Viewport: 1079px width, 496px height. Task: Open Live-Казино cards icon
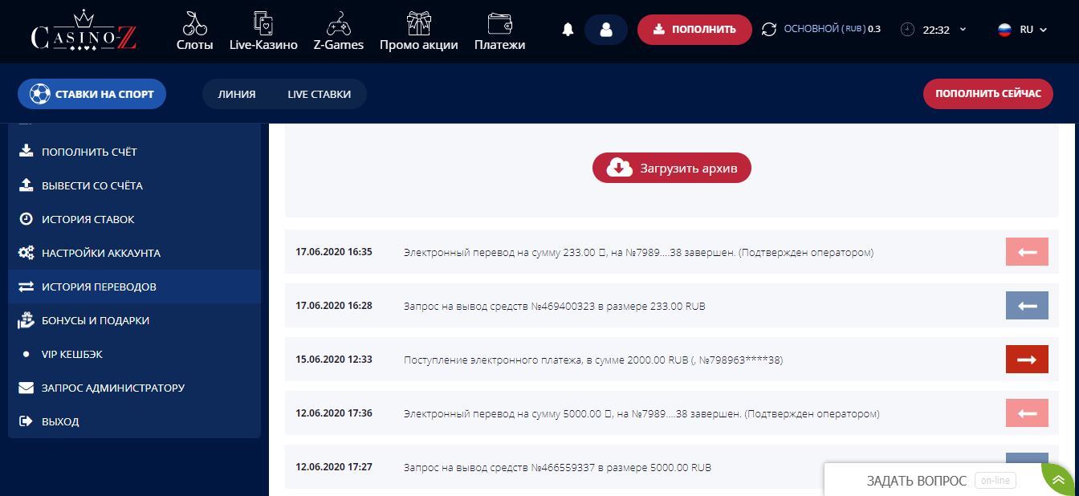263,22
